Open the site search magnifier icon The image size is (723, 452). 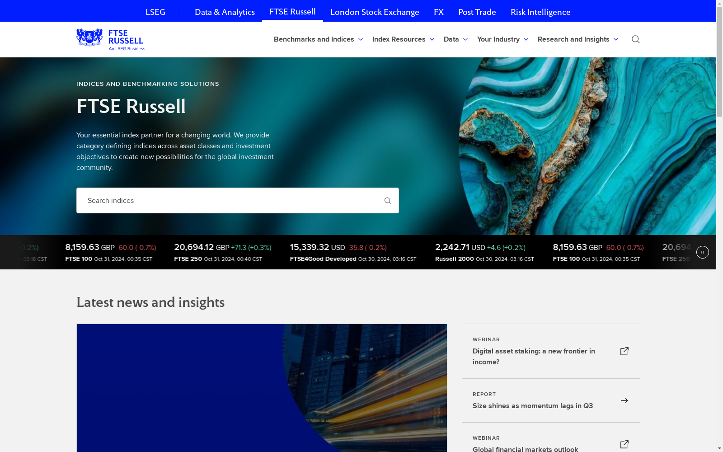(x=635, y=39)
